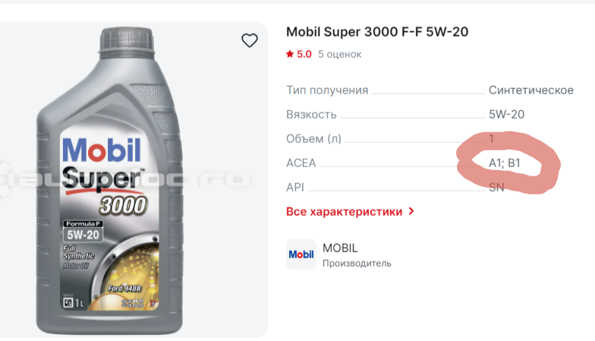Open the "5 оценок" reviews link
This screenshot has height=341, width=595.
tap(339, 55)
